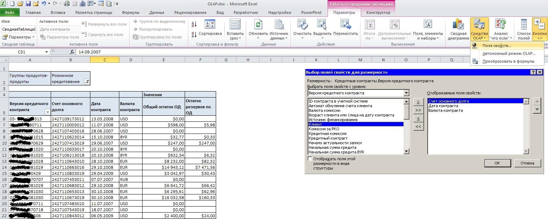548x219 pixels.
Task: Switch to the PowerPivot ribbon tab
Action: point(311,12)
